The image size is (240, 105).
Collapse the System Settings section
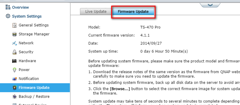coord(27,16)
